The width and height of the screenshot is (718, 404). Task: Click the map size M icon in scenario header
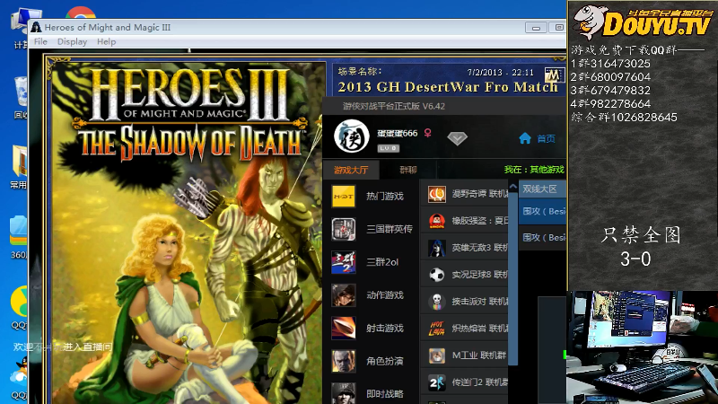pos(554,75)
